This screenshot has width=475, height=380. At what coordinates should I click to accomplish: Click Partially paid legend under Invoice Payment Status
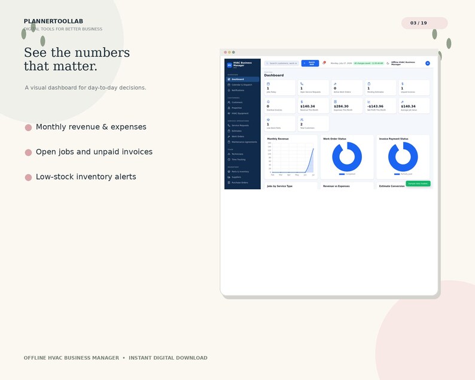[403, 174]
